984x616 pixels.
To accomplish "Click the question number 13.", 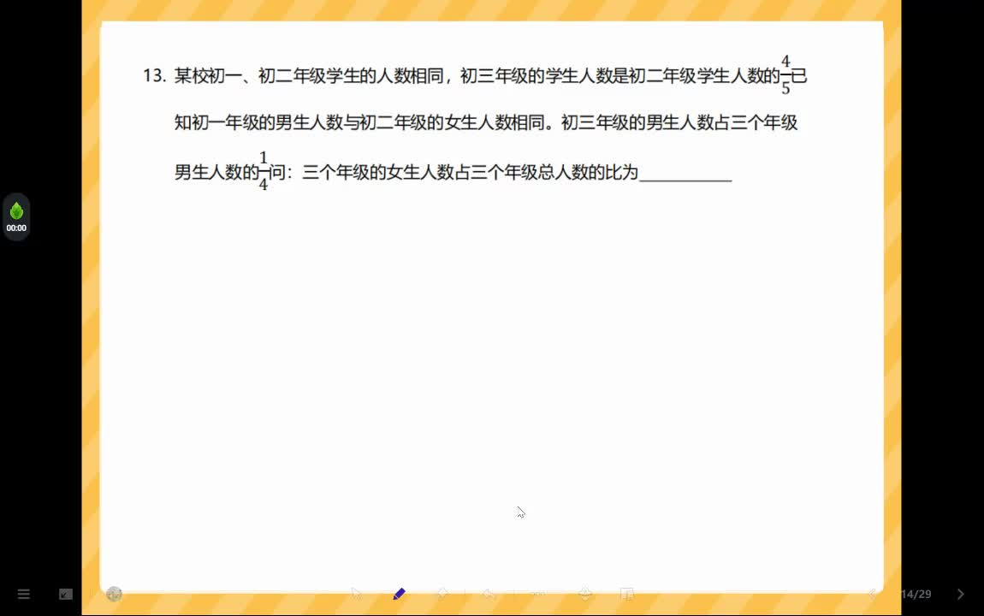I will [x=154, y=76].
